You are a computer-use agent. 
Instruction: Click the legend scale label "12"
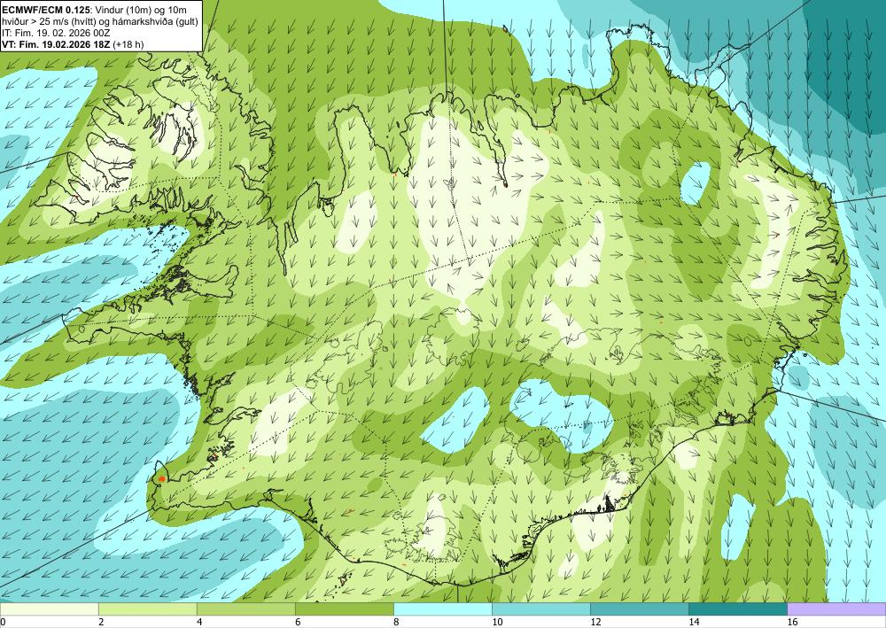595,622
